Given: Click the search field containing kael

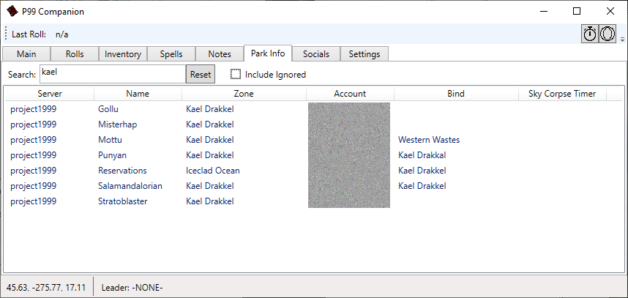Looking at the screenshot, I should pyautogui.click(x=113, y=74).
